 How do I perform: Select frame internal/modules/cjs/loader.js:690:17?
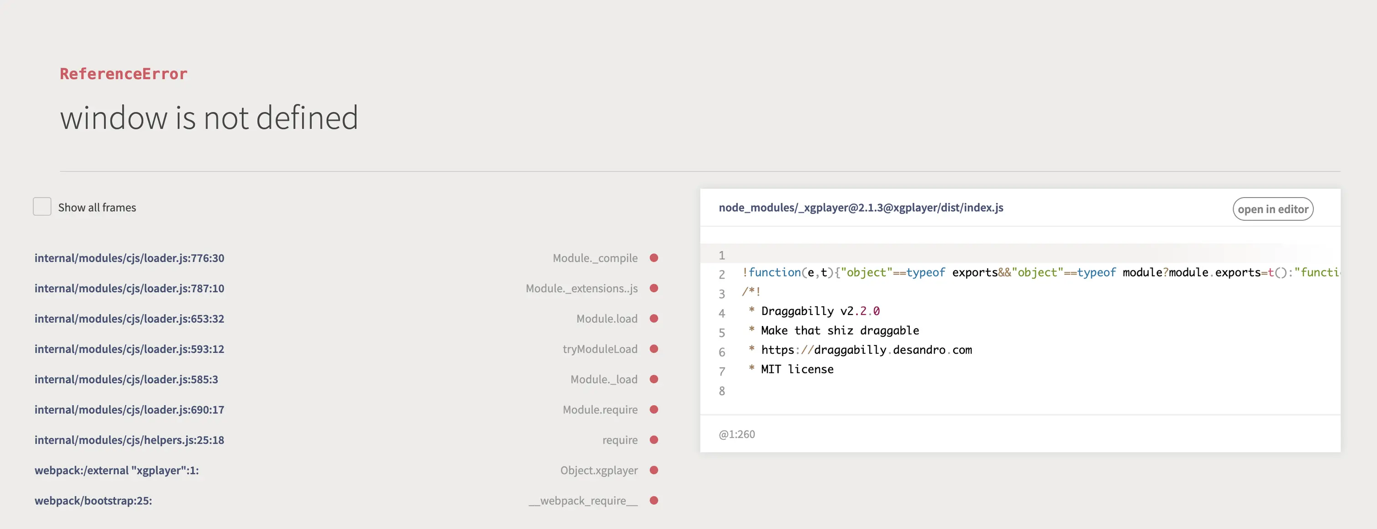click(x=129, y=410)
